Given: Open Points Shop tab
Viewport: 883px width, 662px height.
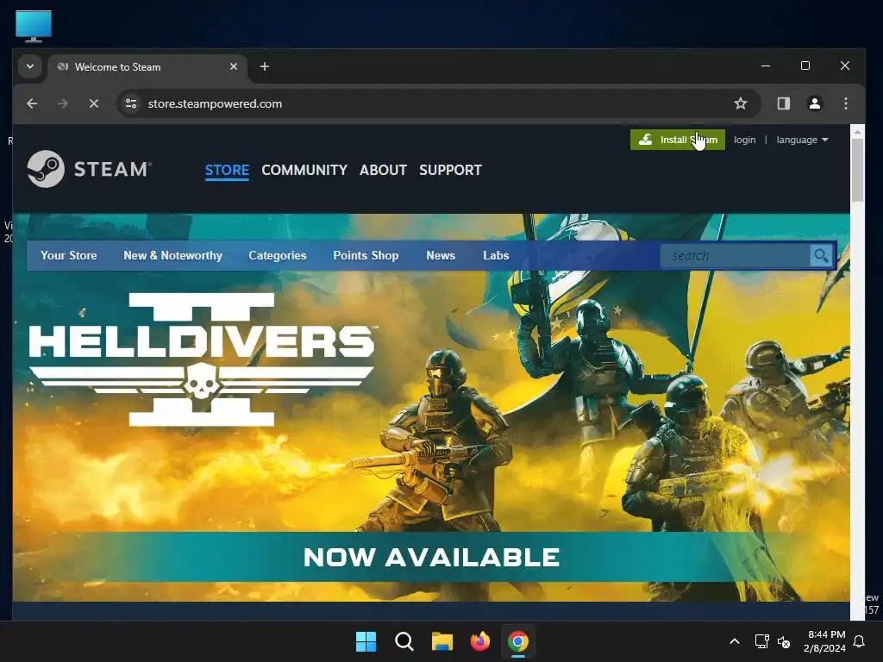Looking at the screenshot, I should click(366, 255).
